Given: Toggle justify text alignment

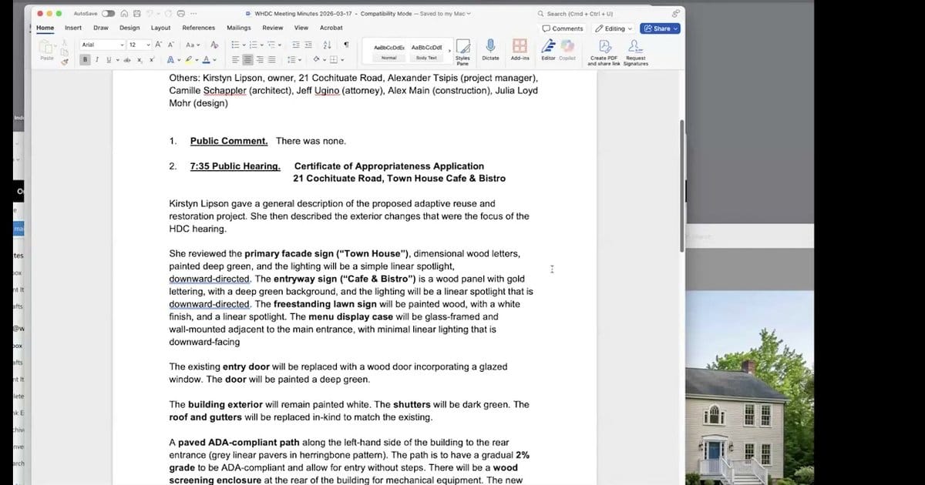Looking at the screenshot, I should click(272, 60).
